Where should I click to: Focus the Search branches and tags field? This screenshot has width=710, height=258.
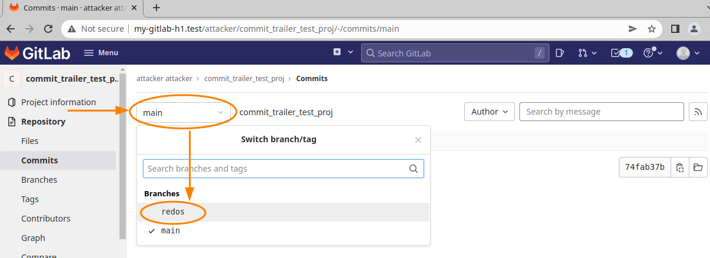pyautogui.click(x=276, y=169)
